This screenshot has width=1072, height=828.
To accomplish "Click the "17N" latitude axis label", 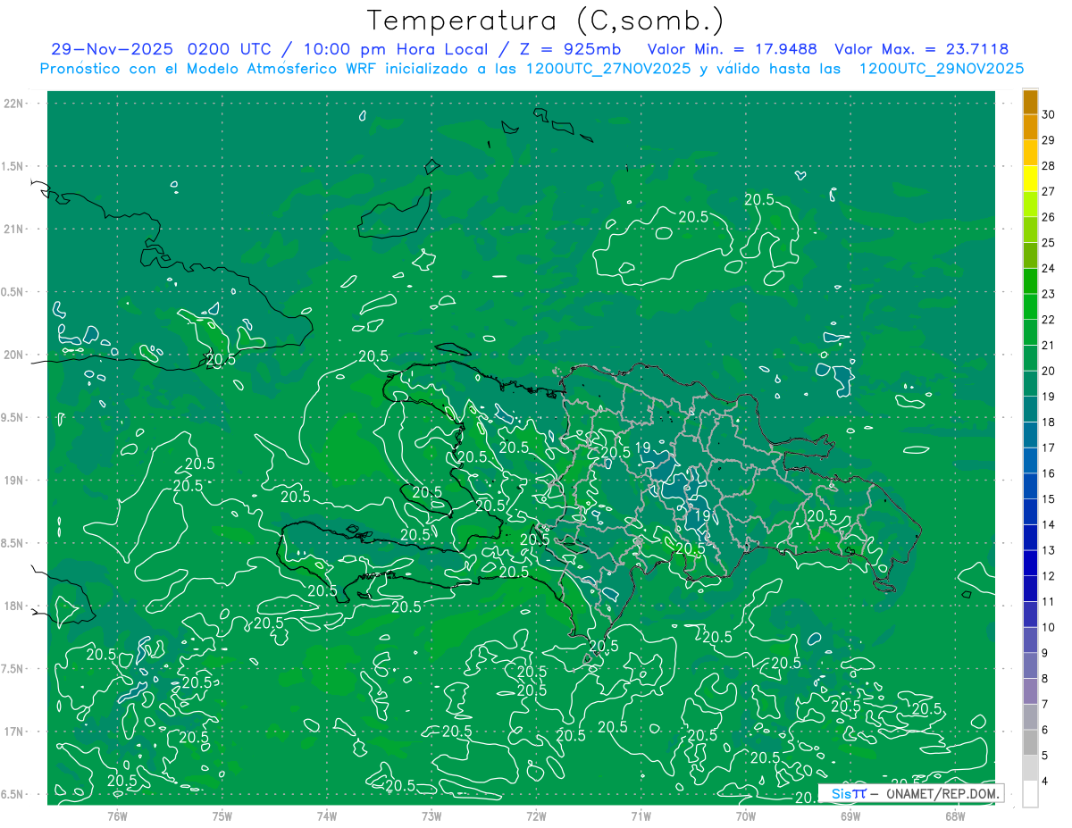I will click(13, 732).
